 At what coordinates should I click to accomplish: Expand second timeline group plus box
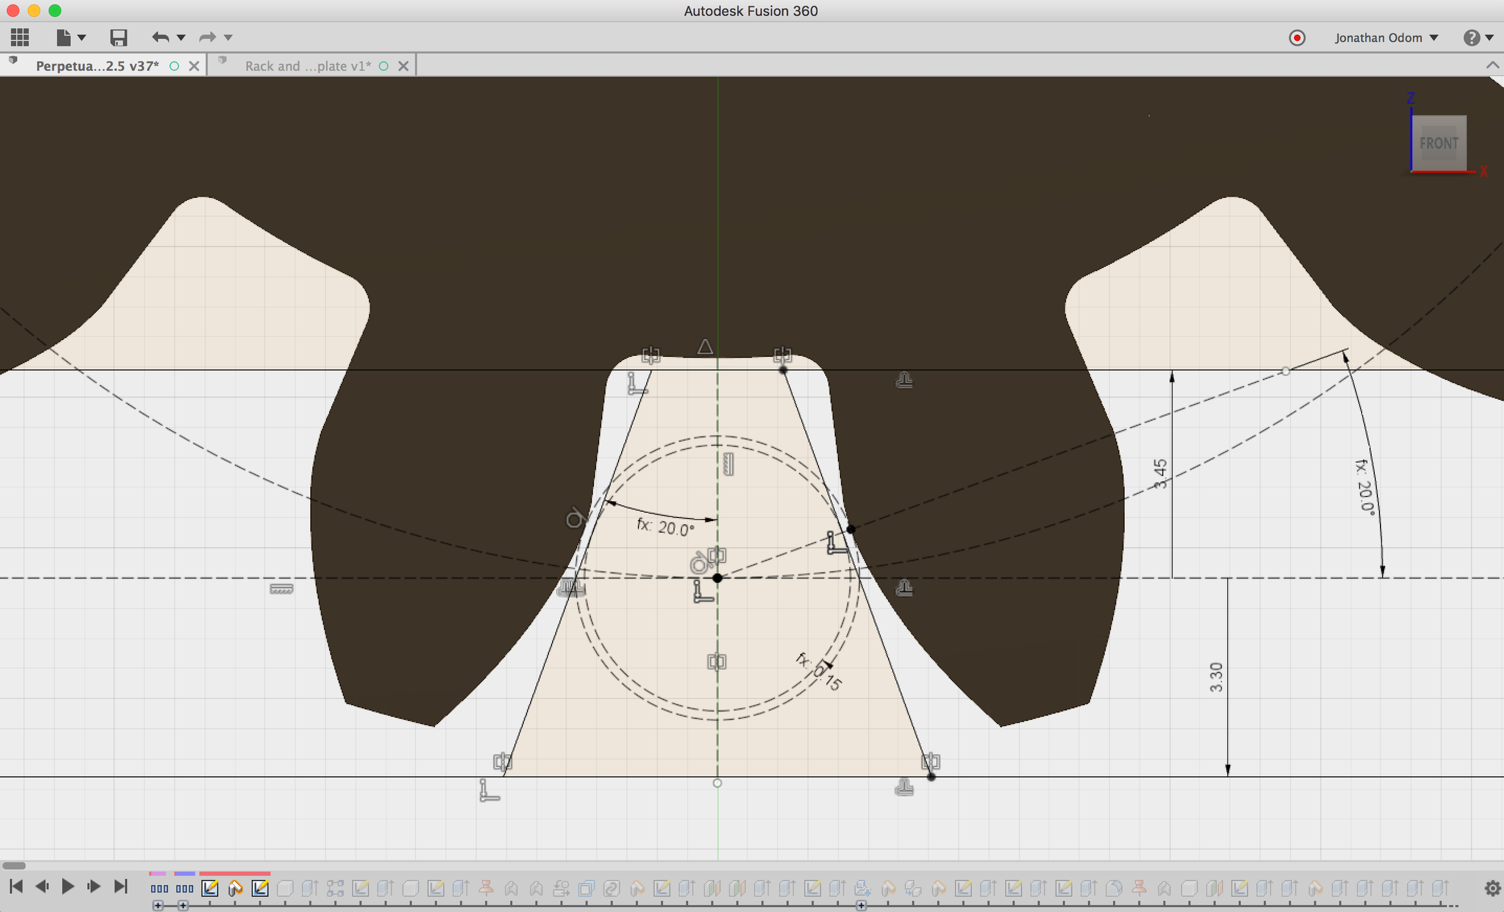[183, 906]
